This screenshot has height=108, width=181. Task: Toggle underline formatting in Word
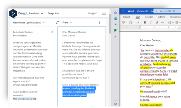point(157,23)
